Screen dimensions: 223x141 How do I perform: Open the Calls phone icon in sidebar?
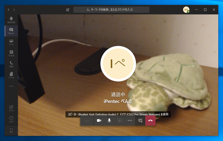(11, 64)
